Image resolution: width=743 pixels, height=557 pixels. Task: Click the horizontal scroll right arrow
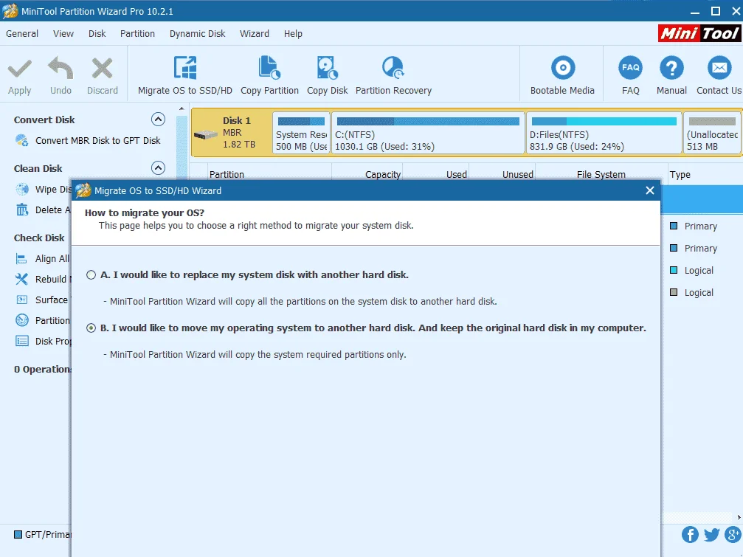(739, 517)
